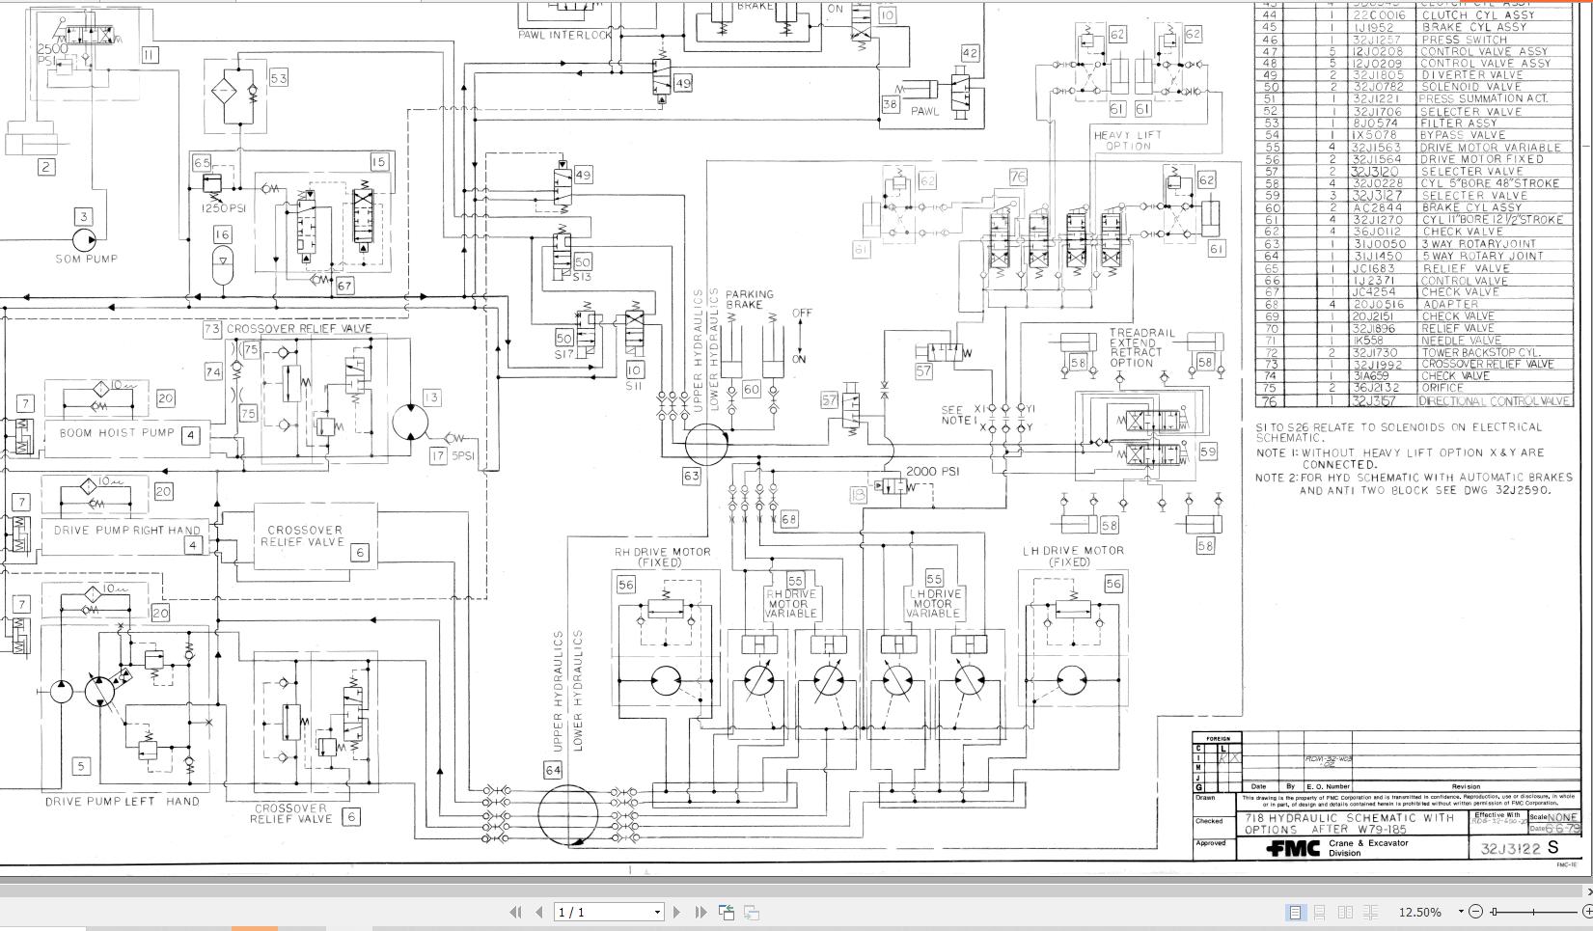Click the zoom in plus button

pos(1587,912)
